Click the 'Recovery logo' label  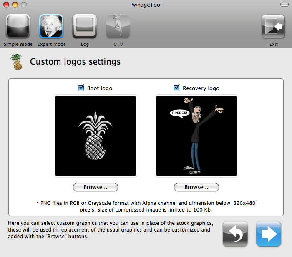click(x=201, y=88)
